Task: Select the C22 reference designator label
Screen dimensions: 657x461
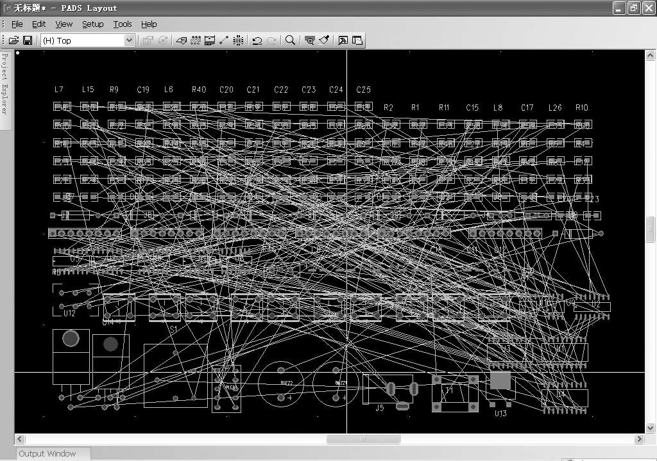Action: coord(281,90)
